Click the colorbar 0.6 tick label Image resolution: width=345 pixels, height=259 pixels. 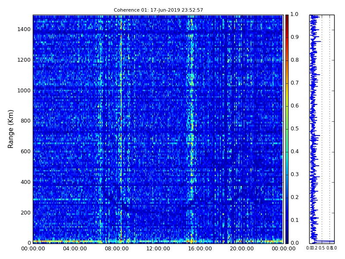point(295,106)
